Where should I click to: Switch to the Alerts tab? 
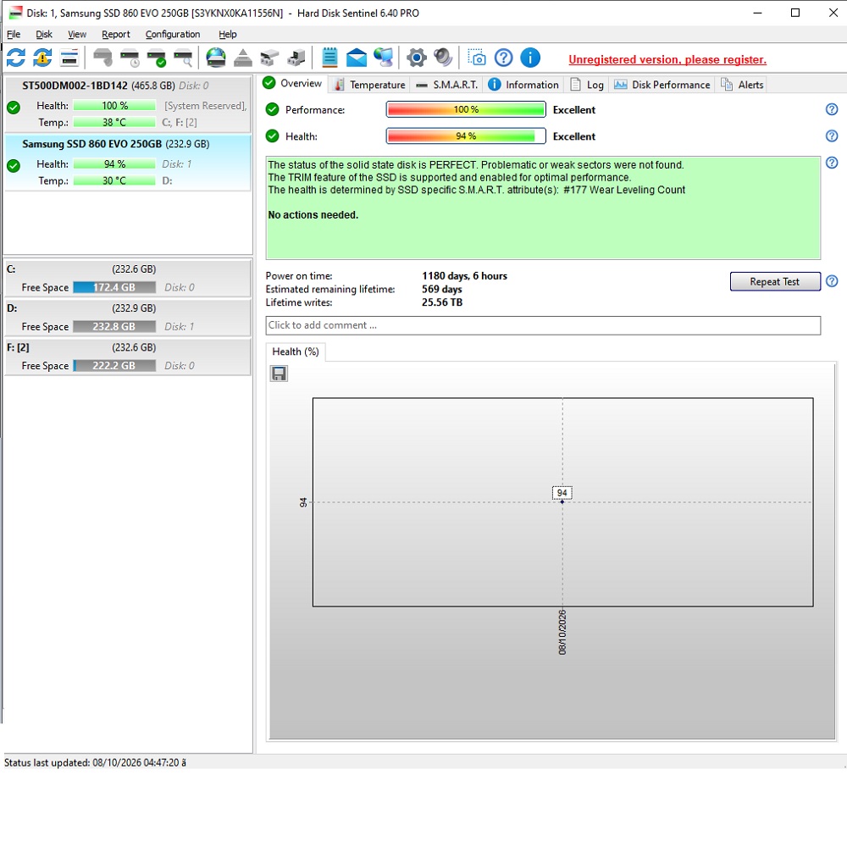point(742,85)
